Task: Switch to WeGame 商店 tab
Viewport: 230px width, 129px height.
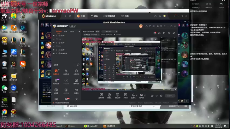Action: tap(94, 16)
